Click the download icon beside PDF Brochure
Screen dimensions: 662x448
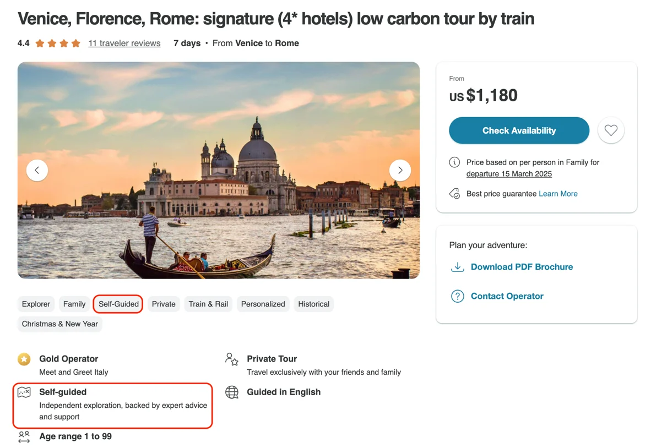[457, 267]
